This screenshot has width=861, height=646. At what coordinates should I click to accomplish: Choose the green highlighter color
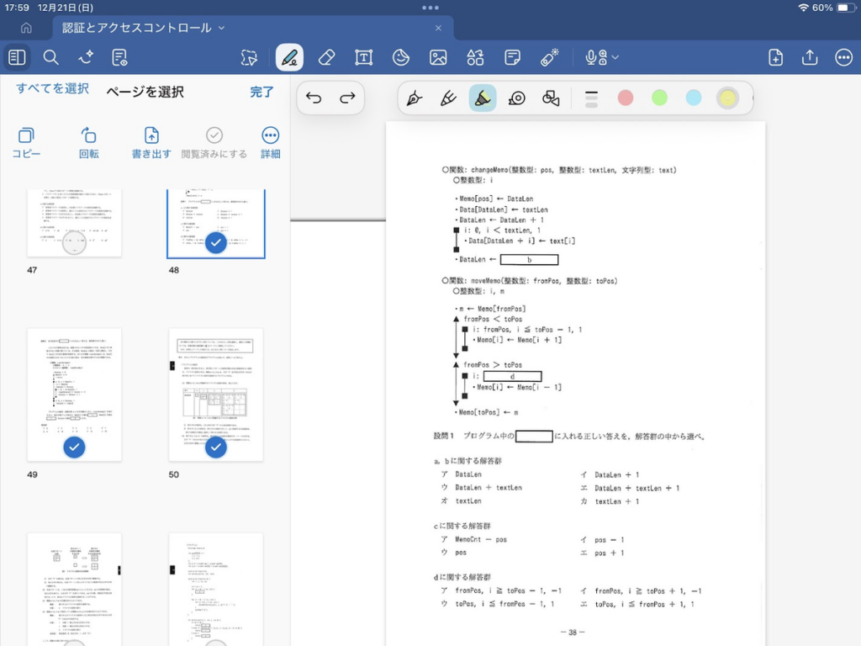click(659, 98)
